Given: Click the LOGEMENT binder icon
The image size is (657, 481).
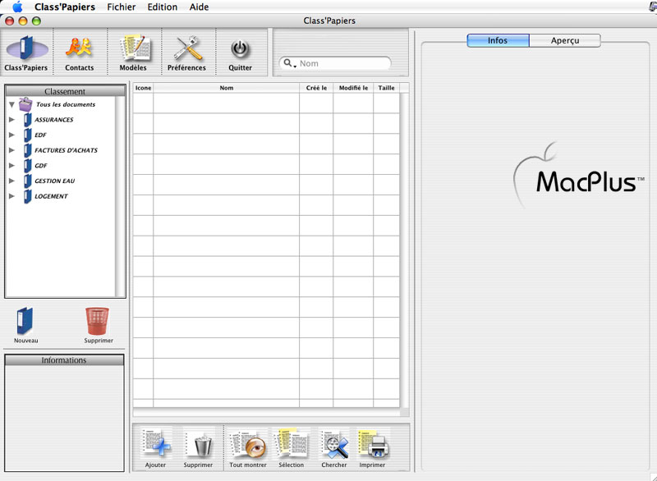Looking at the screenshot, I should (28, 196).
